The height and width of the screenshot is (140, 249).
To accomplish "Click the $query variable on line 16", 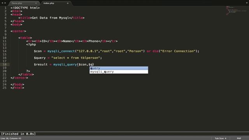I will point(40,58).
